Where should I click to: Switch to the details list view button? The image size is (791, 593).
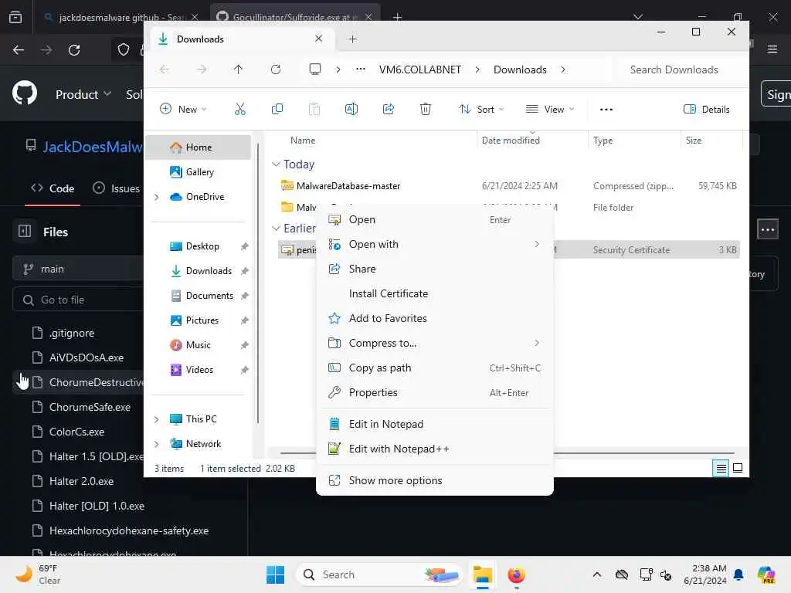tap(721, 469)
